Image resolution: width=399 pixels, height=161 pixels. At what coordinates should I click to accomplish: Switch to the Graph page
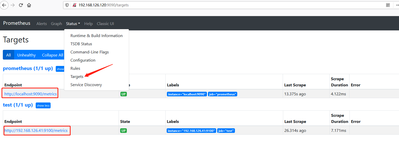56,24
